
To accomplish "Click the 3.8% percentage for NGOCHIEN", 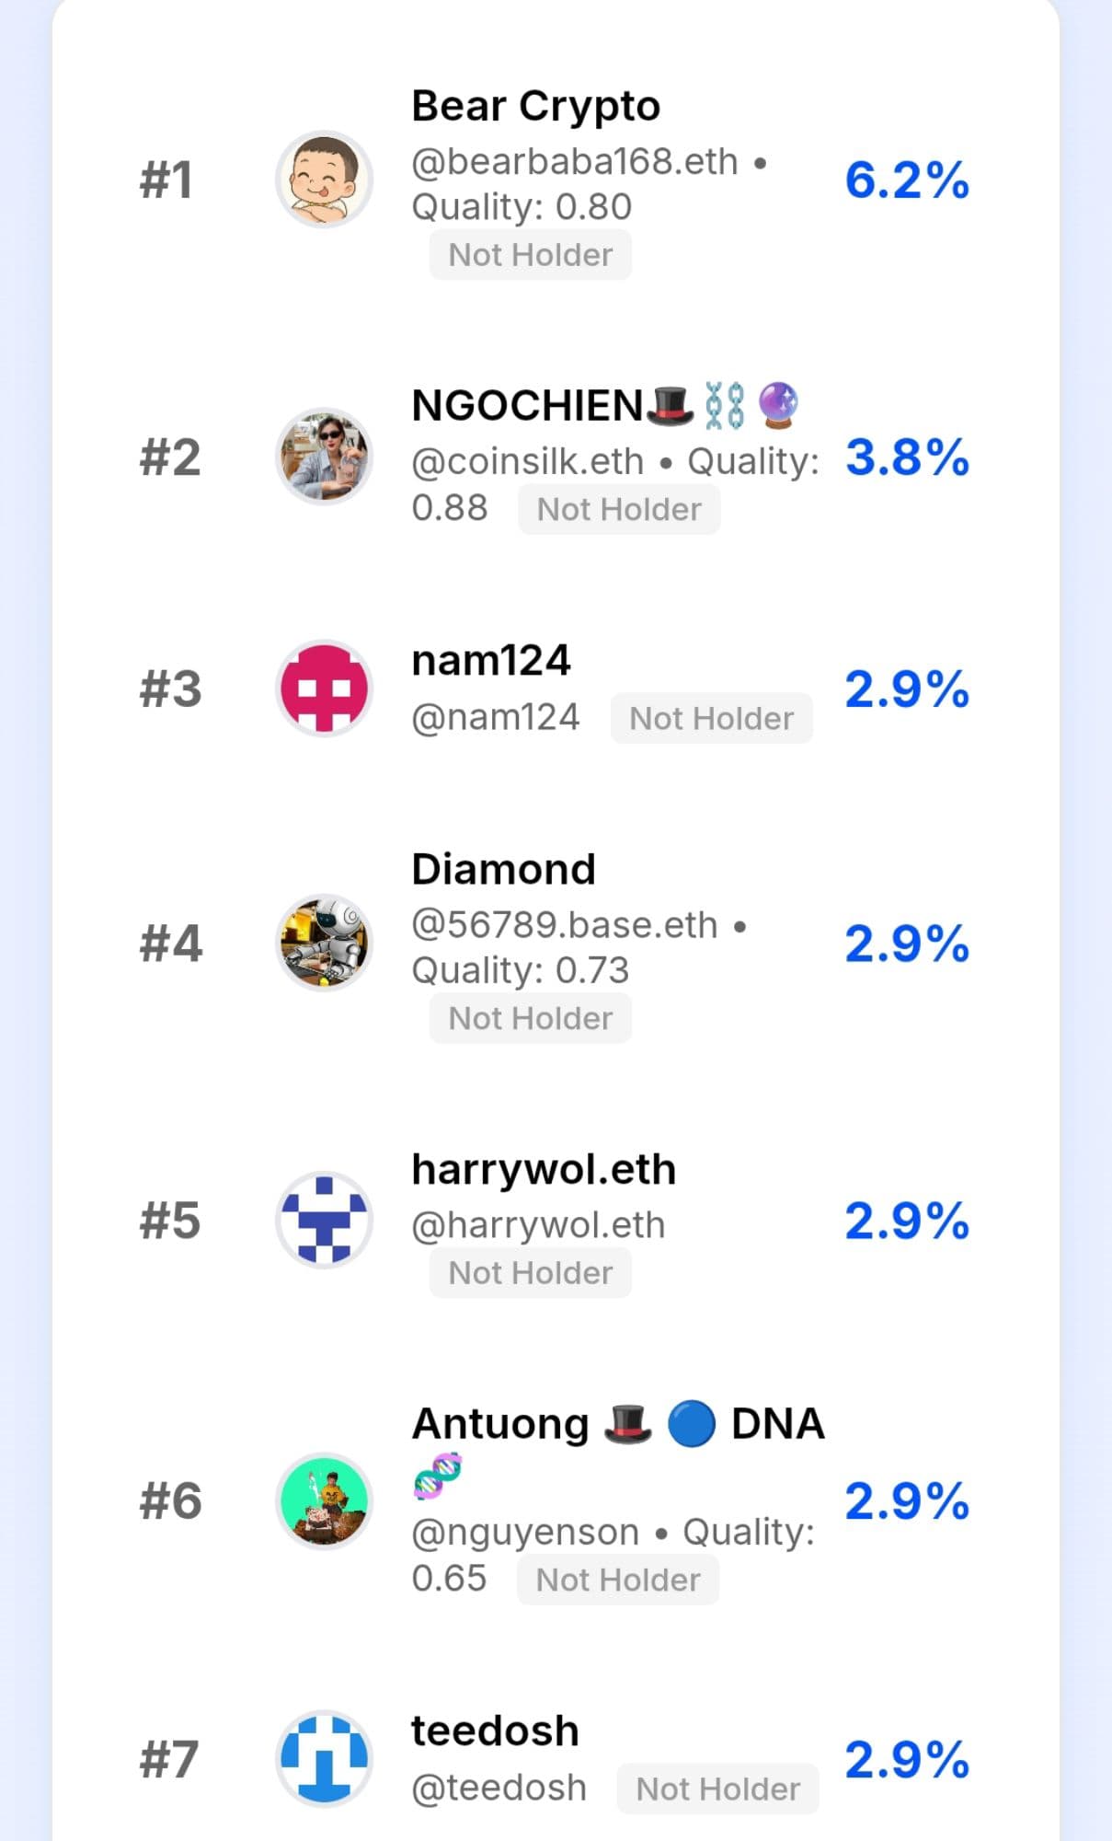I will click(906, 457).
